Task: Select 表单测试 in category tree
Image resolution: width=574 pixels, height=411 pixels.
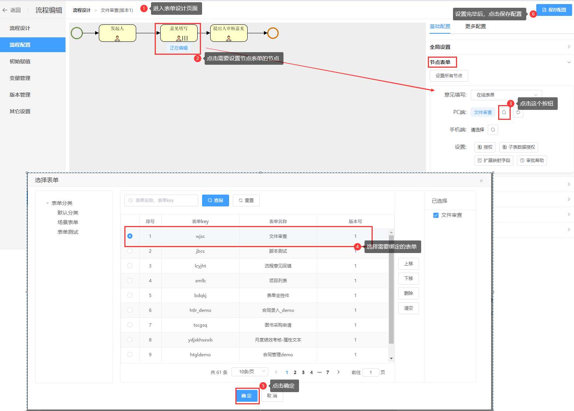Action: (x=68, y=232)
